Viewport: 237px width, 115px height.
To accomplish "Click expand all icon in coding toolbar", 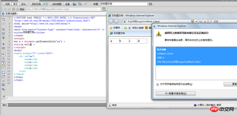I will (x=3, y=38).
